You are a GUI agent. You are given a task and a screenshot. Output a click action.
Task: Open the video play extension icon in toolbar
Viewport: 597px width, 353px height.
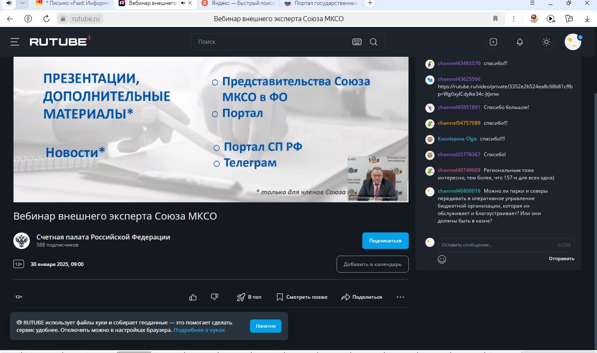point(551,19)
